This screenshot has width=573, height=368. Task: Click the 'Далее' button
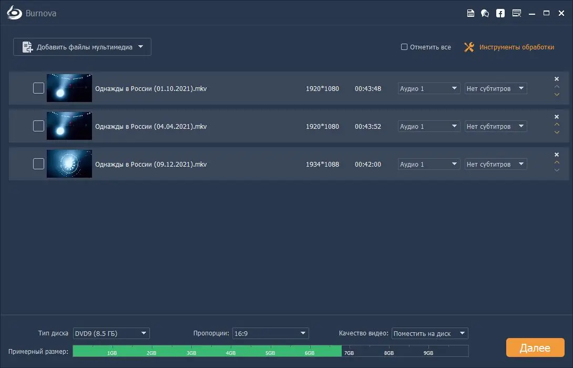tap(535, 347)
